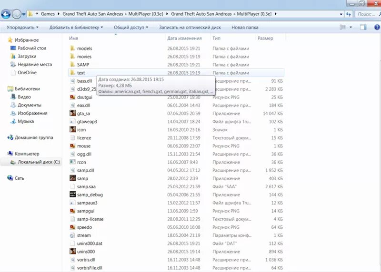The height and width of the screenshot is (272, 381).
Task: Select the text folder icon
Action: coord(72,73)
